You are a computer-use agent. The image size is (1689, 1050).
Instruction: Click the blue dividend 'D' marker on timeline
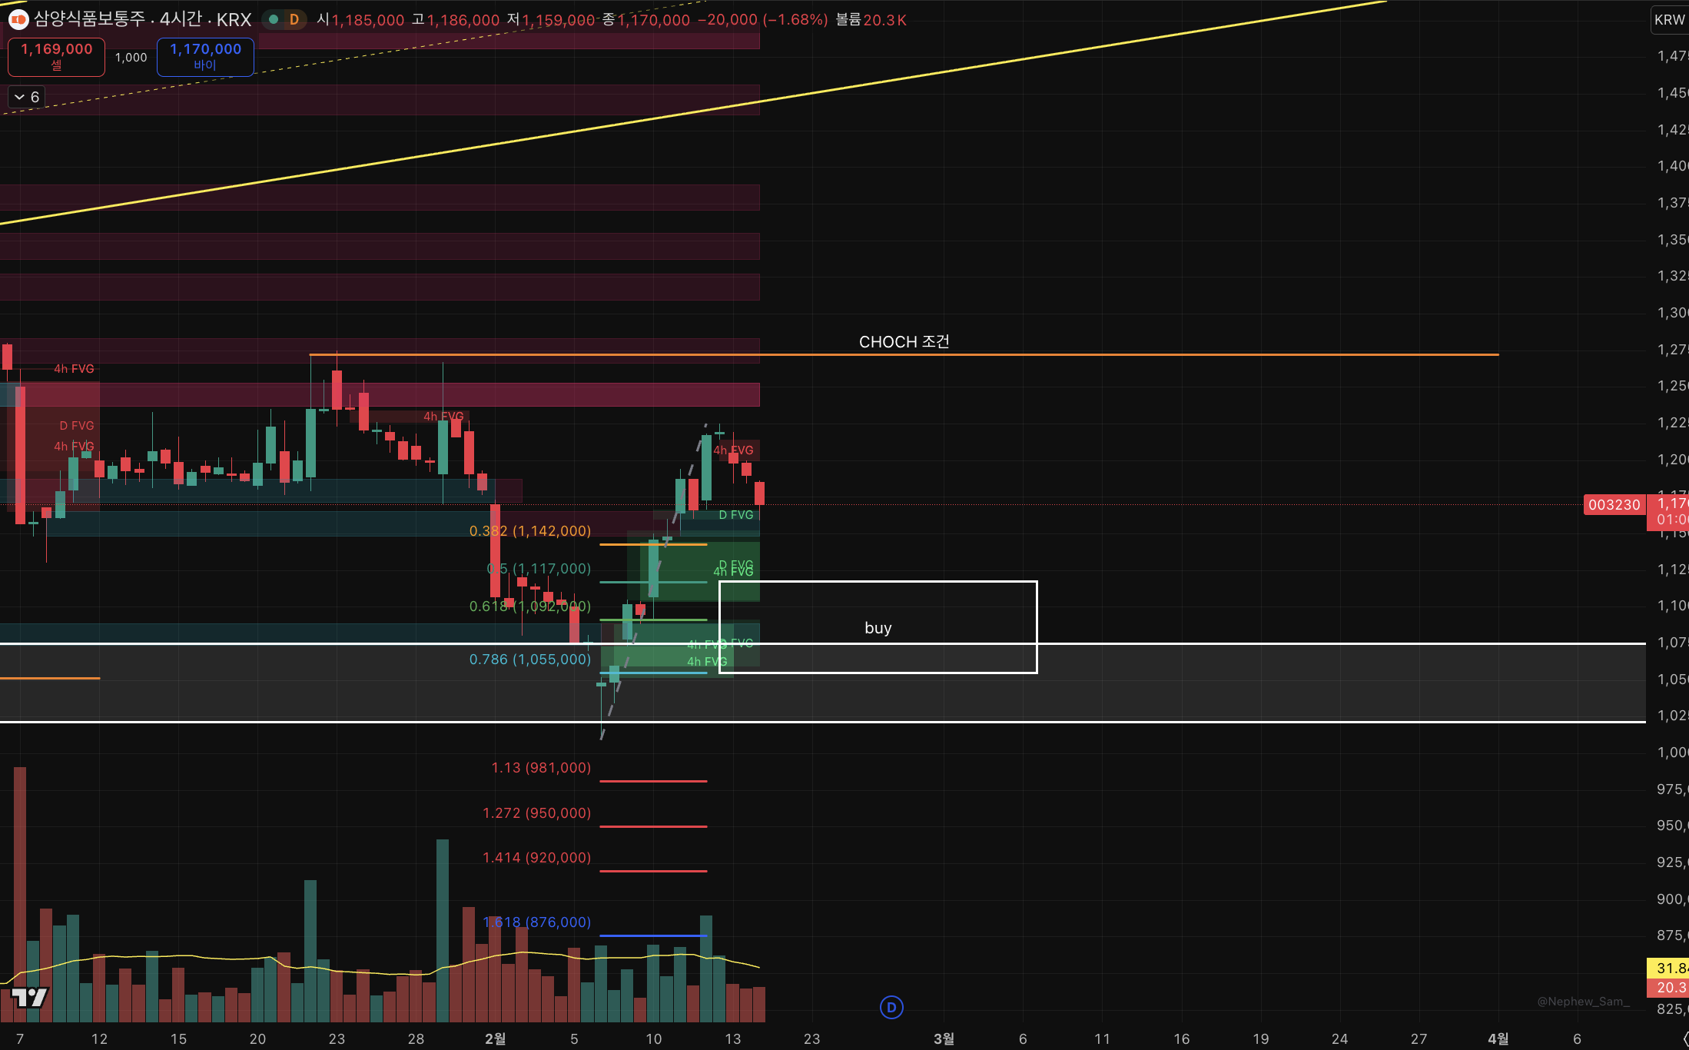pos(891,1007)
